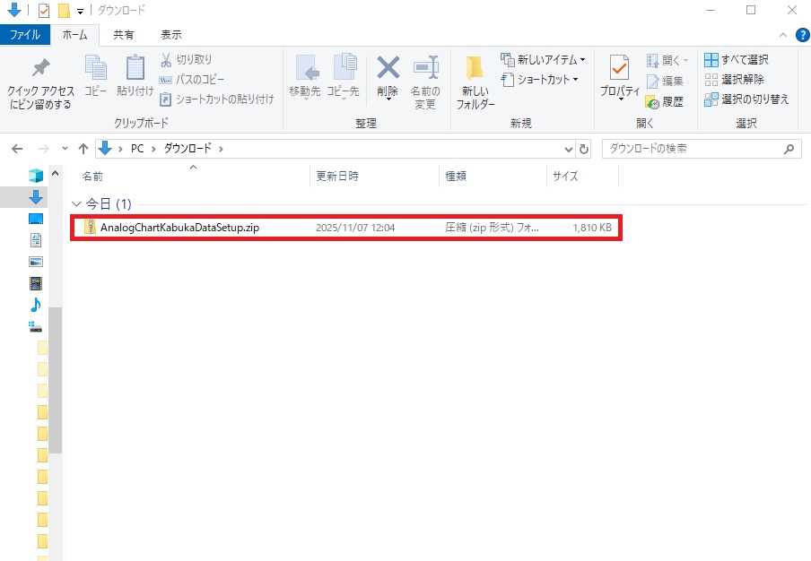The width and height of the screenshot is (811, 561).
Task: Switch to the 共有 ribbon tab
Action: click(124, 35)
